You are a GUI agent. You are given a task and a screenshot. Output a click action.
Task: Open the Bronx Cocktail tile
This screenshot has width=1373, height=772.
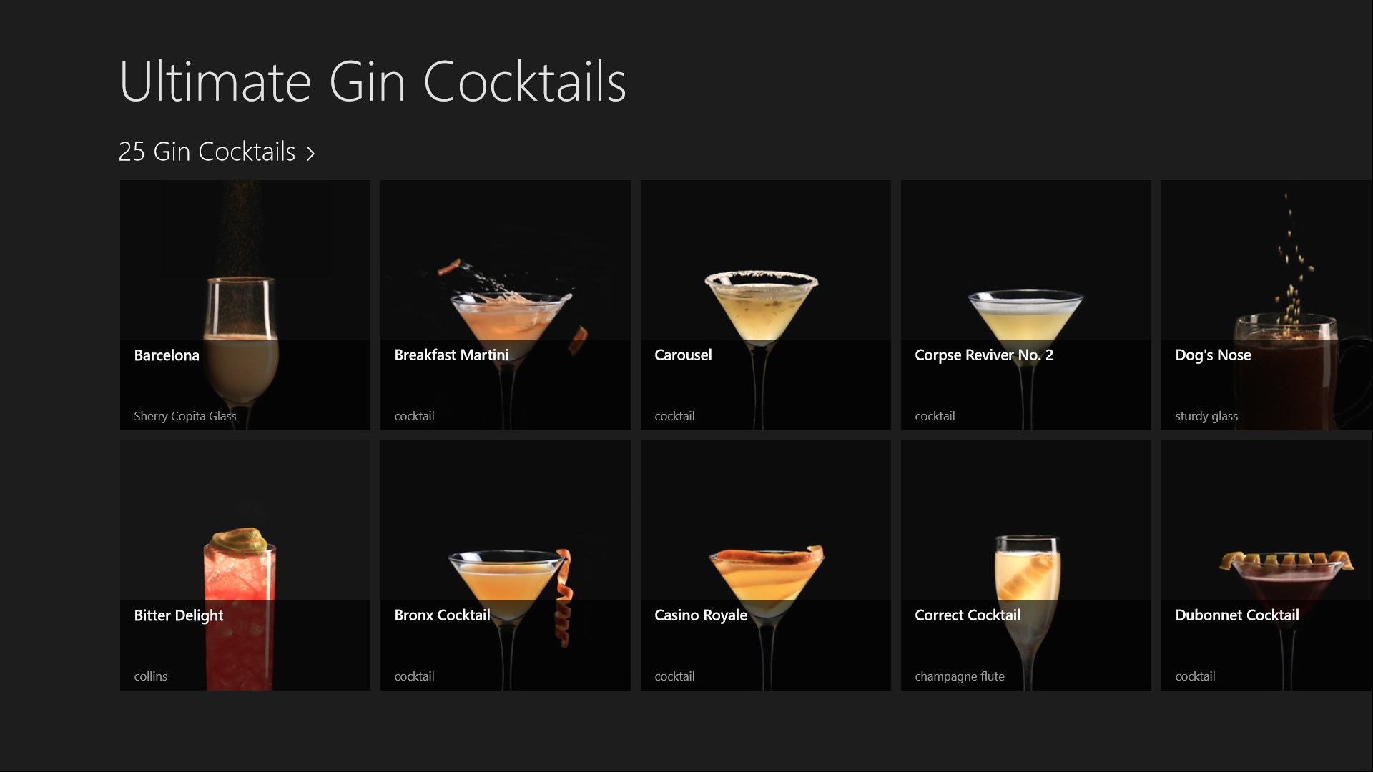(x=506, y=565)
